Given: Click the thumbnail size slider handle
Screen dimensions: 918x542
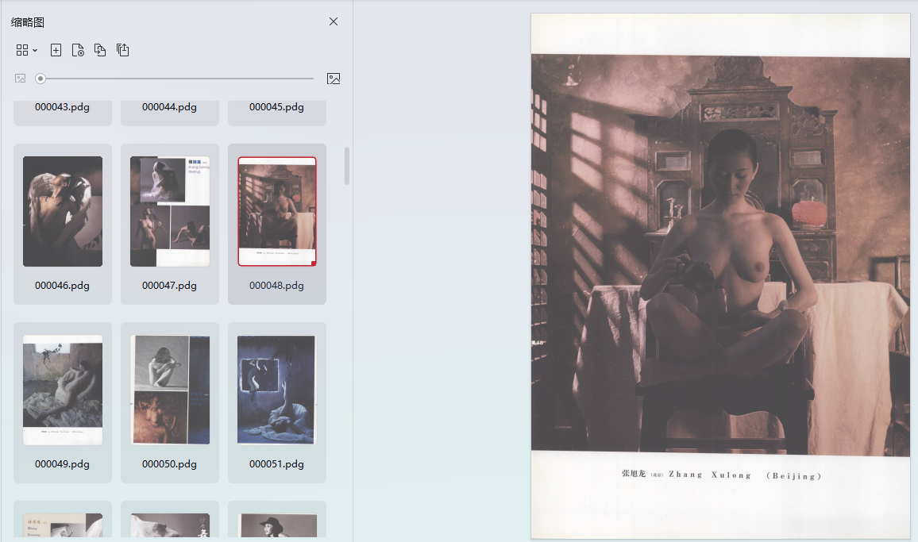Looking at the screenshot, I should [40, 79].
